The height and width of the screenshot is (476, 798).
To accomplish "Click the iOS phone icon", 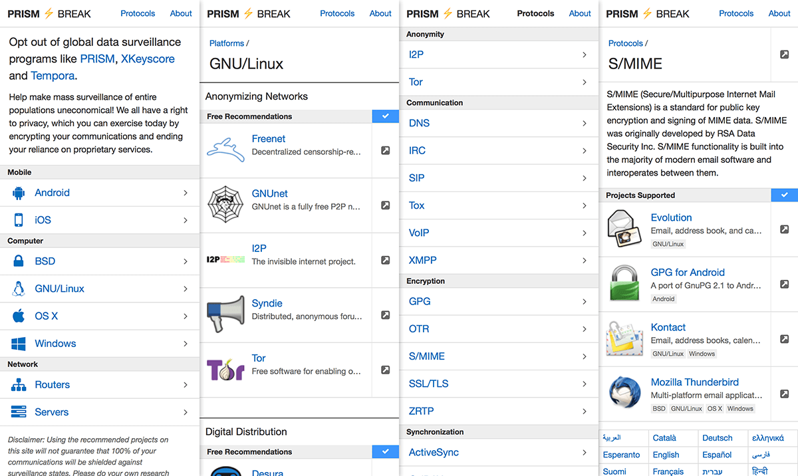I will pos(19,220).
